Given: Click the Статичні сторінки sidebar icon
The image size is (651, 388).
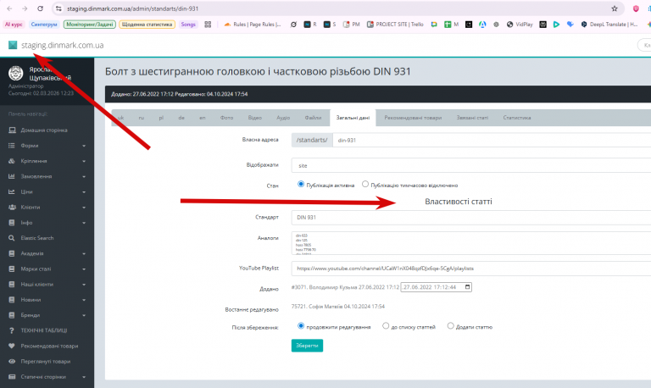Looking at the screenshot, I should coord(12,377).
